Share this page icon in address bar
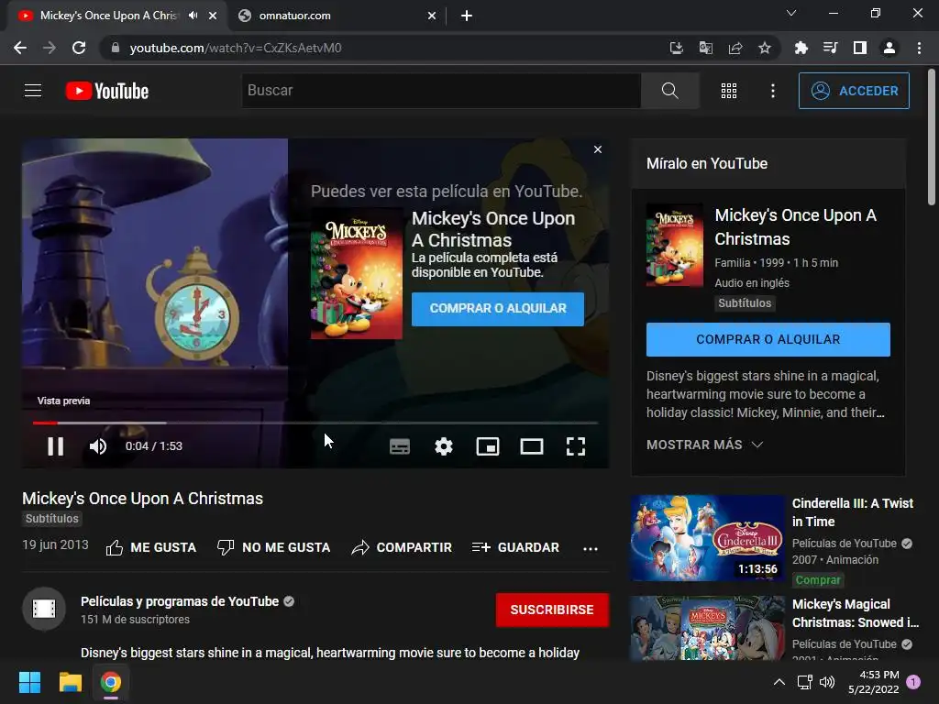The image size is (939, 704). [735, 48]
